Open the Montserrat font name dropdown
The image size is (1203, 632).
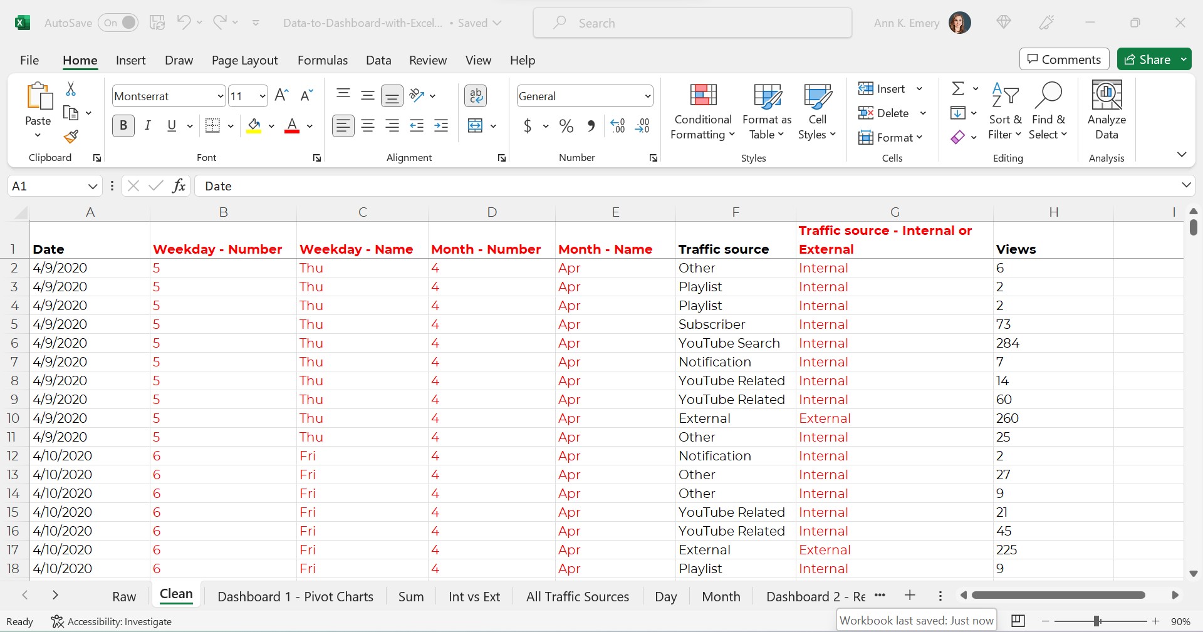click(x=220, y=96)
